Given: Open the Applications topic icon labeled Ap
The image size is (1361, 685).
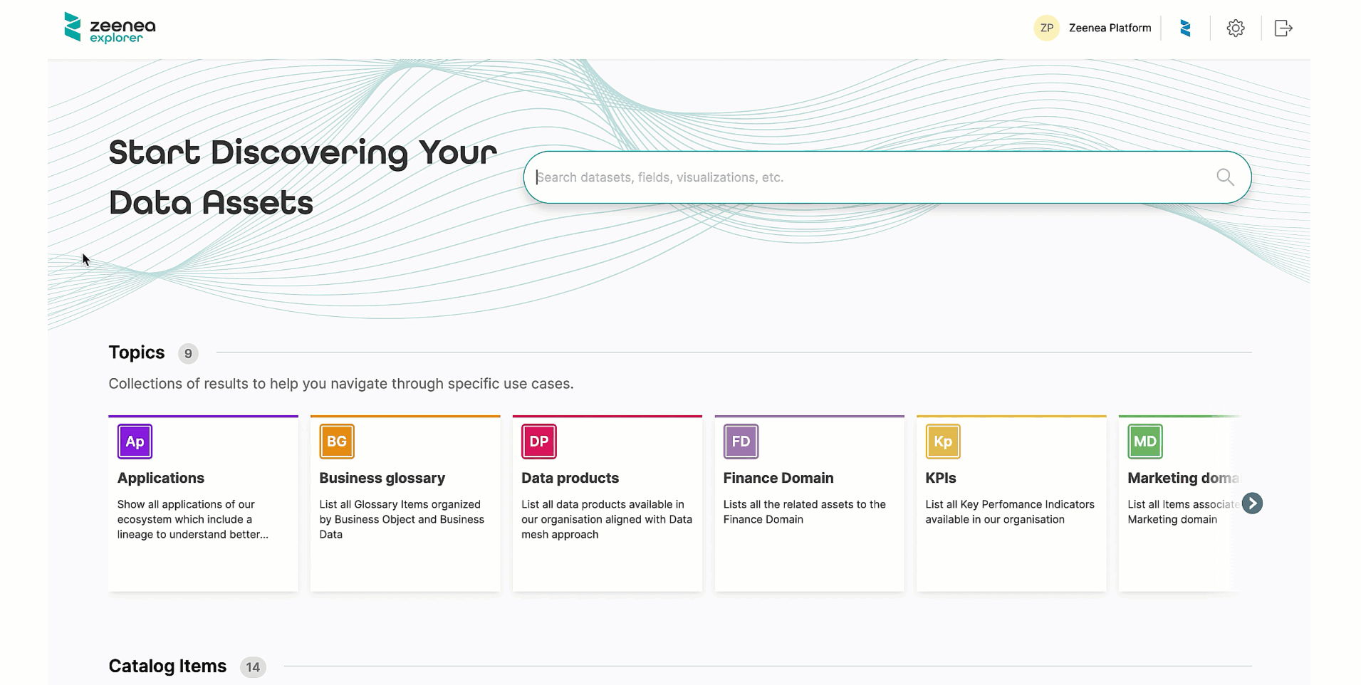Looking at the screenshot, I should pyautogui.click(x=135, y=441).
